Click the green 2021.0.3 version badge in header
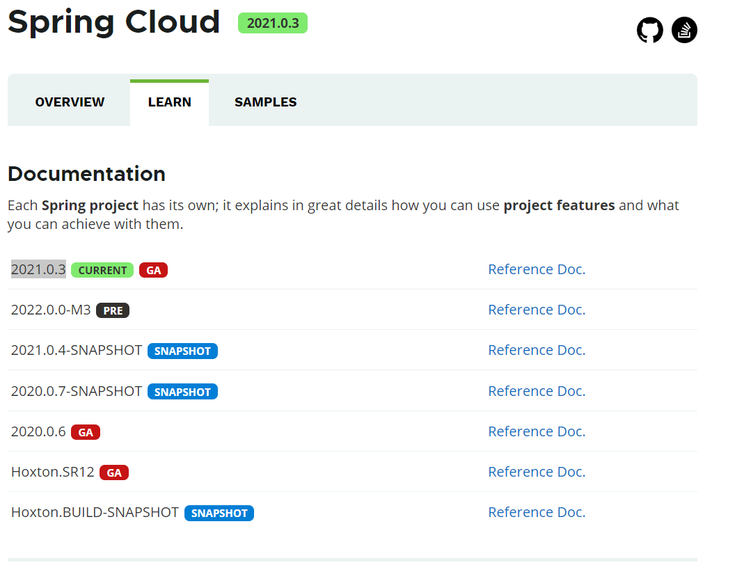This screenshot has width=744, height=572. pos(273,23)
